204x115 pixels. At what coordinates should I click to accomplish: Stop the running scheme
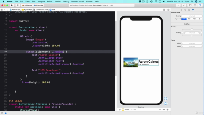[18, 5]
